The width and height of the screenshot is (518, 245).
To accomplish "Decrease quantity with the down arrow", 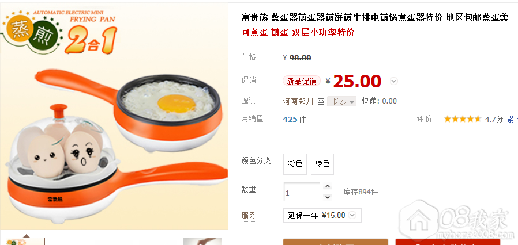I will (328, 197).
